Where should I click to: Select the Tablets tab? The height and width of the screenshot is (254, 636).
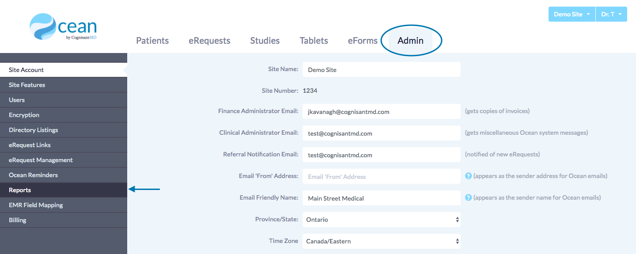pos(314,41)
